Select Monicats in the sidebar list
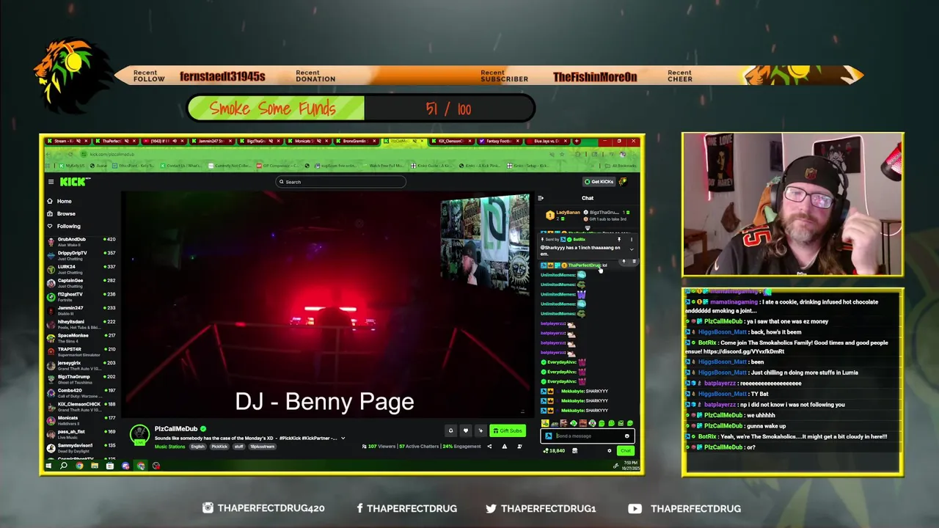Screen dimensions: 939x528 81,419
